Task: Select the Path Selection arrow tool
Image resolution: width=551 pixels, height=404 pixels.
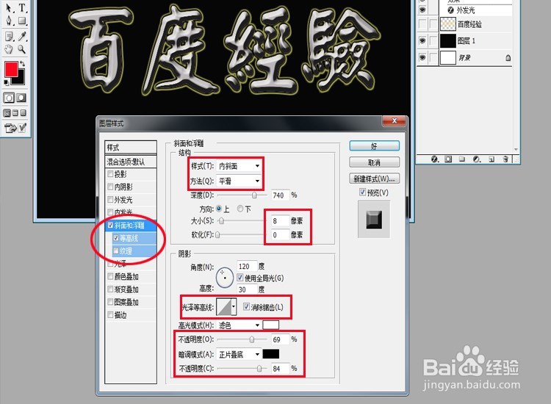Action: tap(8, 7)
